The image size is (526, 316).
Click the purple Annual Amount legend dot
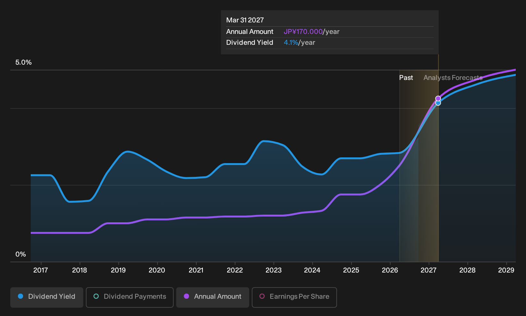pyautogui.click(x=186, y=296)
